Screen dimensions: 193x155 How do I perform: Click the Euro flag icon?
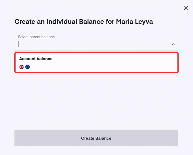(28, 67)
